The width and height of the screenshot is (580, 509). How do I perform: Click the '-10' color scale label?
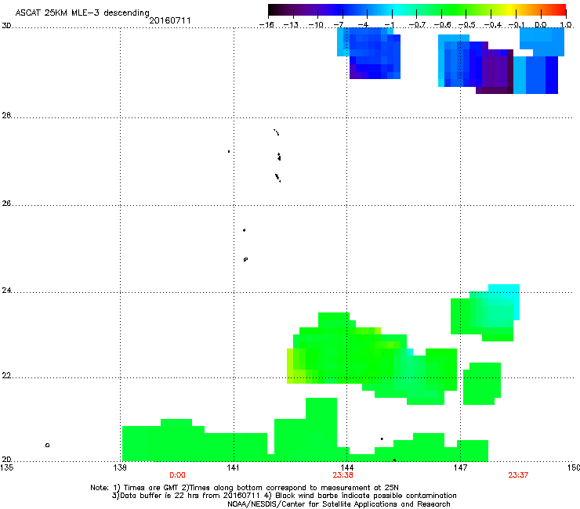coord(316,25)
